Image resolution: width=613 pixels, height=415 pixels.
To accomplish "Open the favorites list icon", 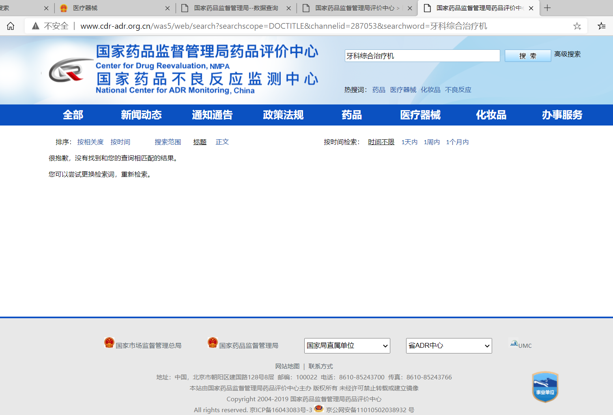I will click(601, 26).
